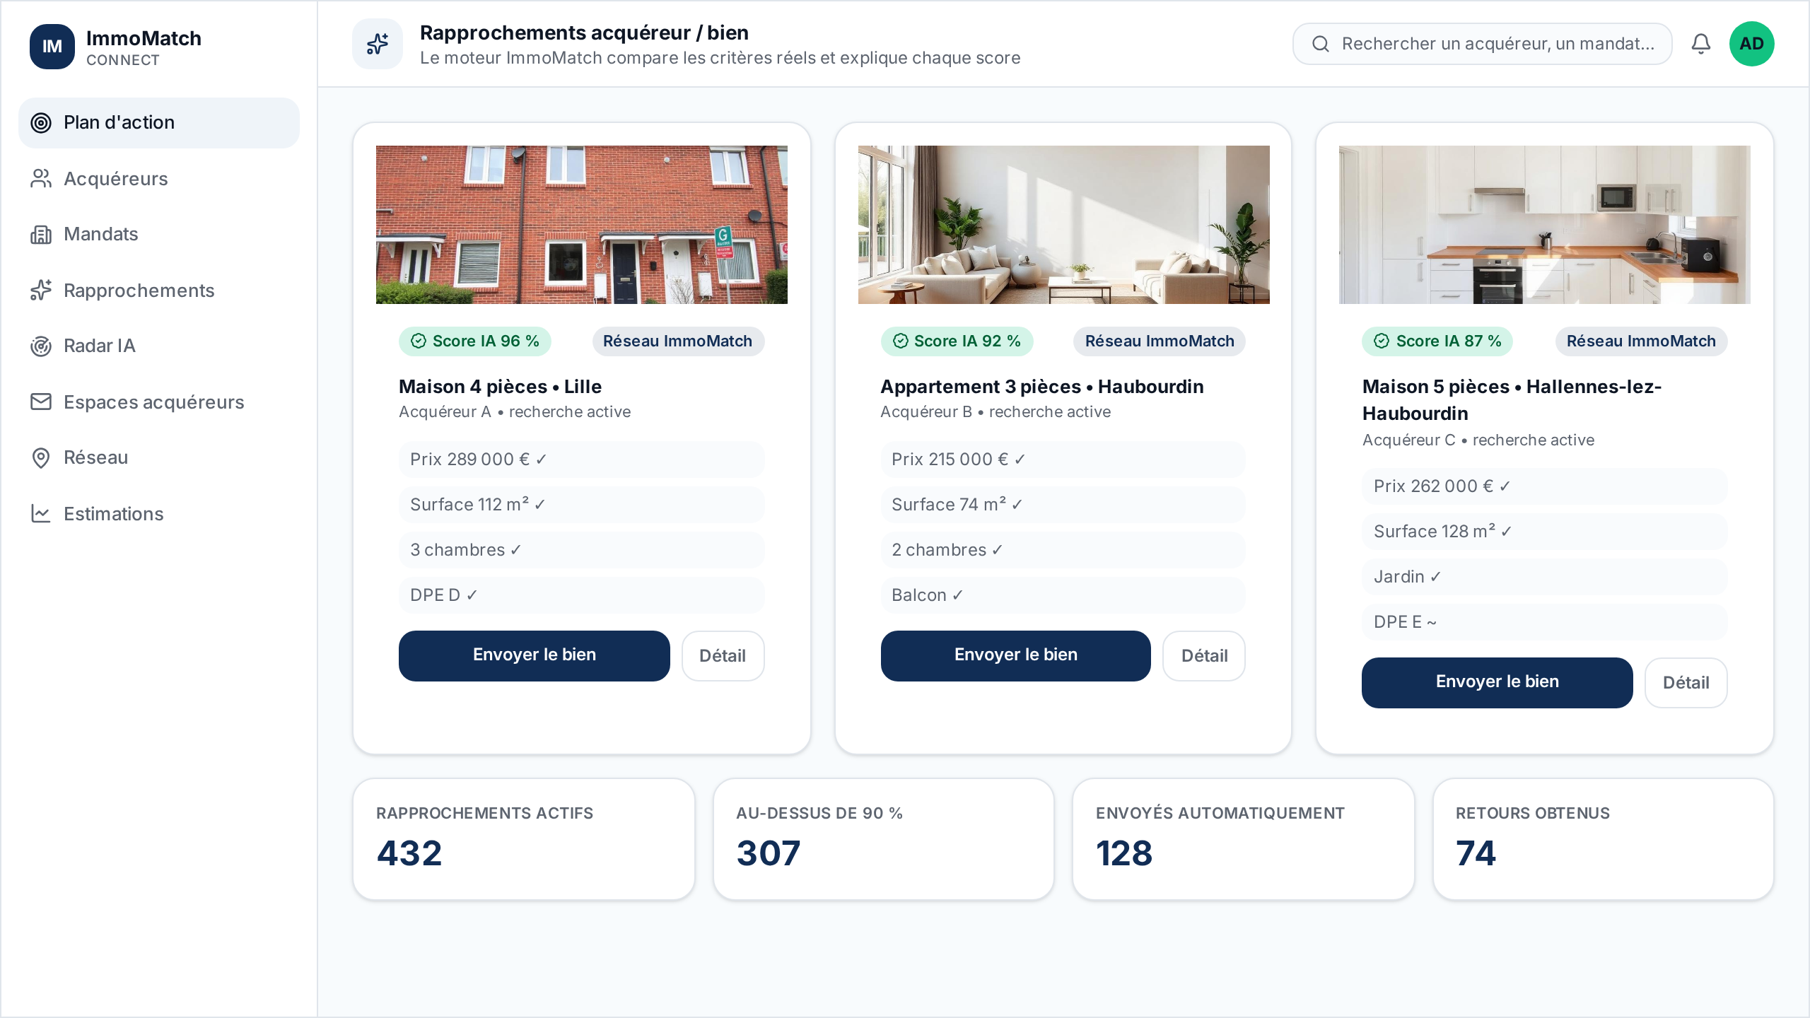Click title 'Maison 4 pièces • Lille'
This screenshot has width=1810, height=1018.
pos(501,387)
